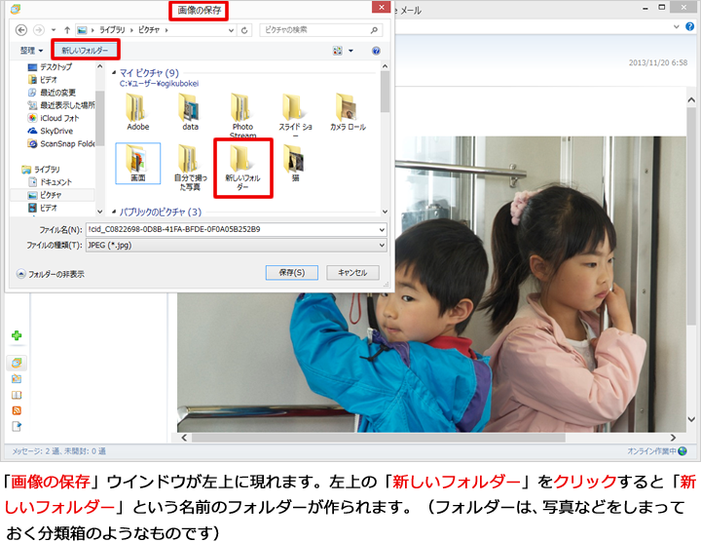Open the RSS feeds icon in sidebar
Viewport: 701px width, 542px height.
pyautogui.click(x=17, y=410)
